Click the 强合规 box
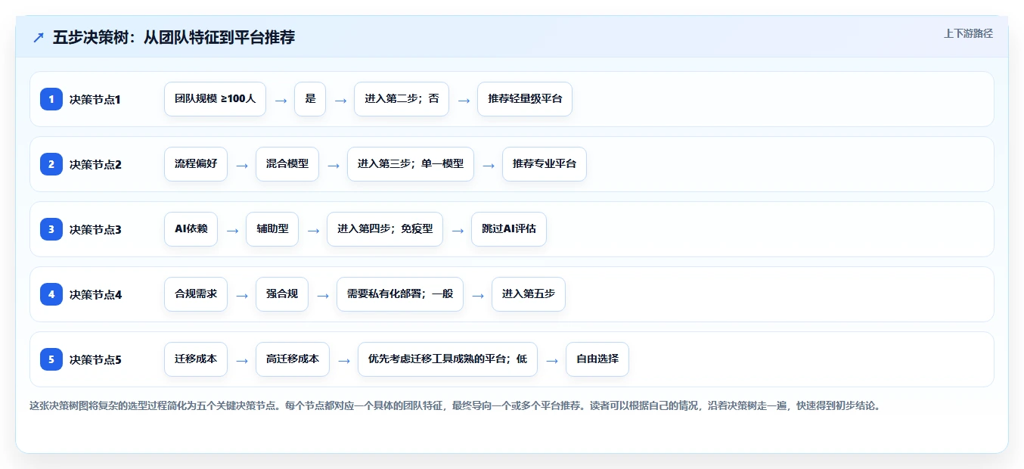The width and height of the screenshot is (1024, 469). tap(282, 294)
